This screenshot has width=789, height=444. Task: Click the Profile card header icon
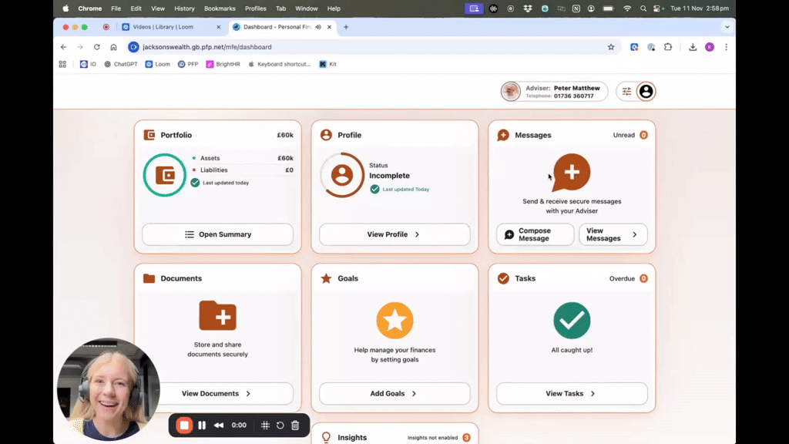pos(326,135)
